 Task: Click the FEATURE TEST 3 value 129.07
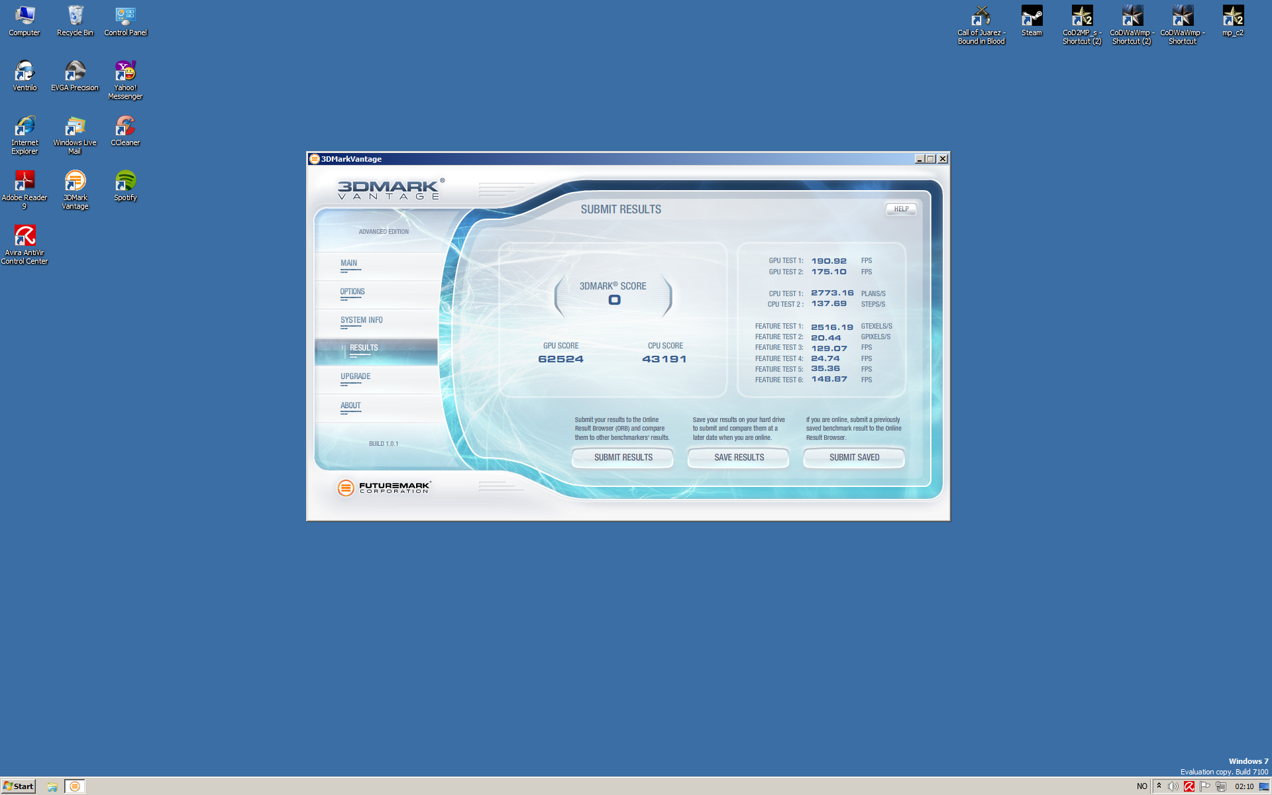tap(829, 348)
